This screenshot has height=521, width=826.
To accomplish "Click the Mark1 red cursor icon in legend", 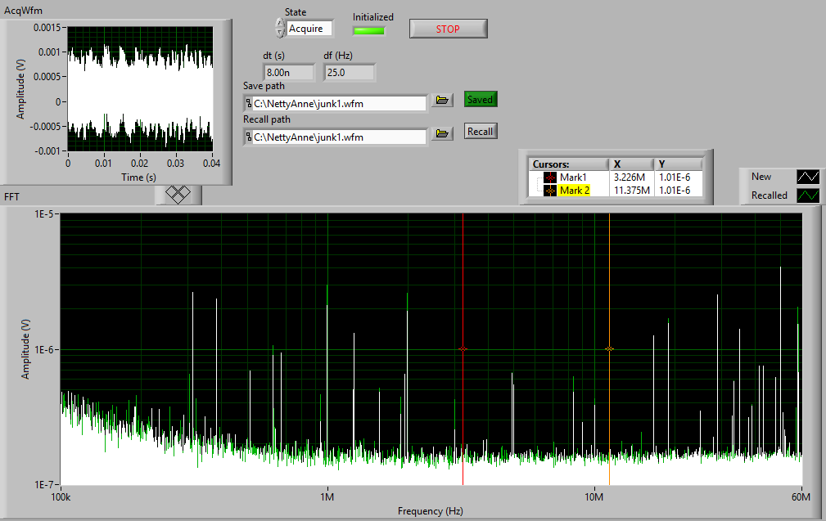I will pyautogui.click(x=549, y=177).
